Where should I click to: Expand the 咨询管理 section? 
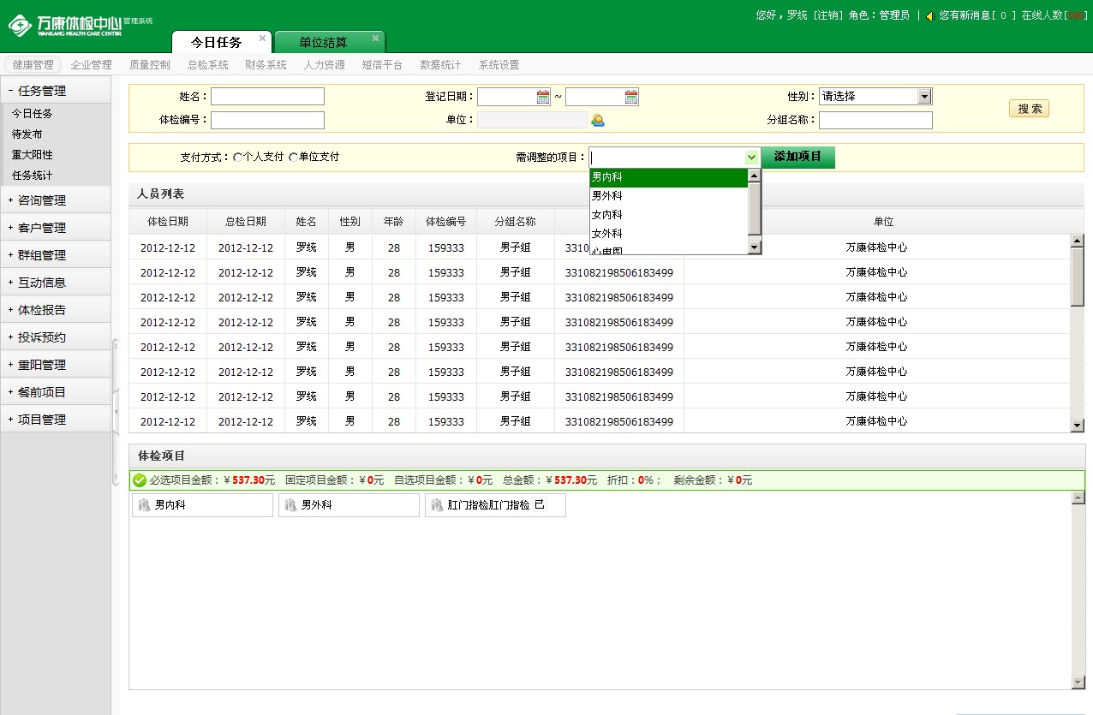(56, 200)
